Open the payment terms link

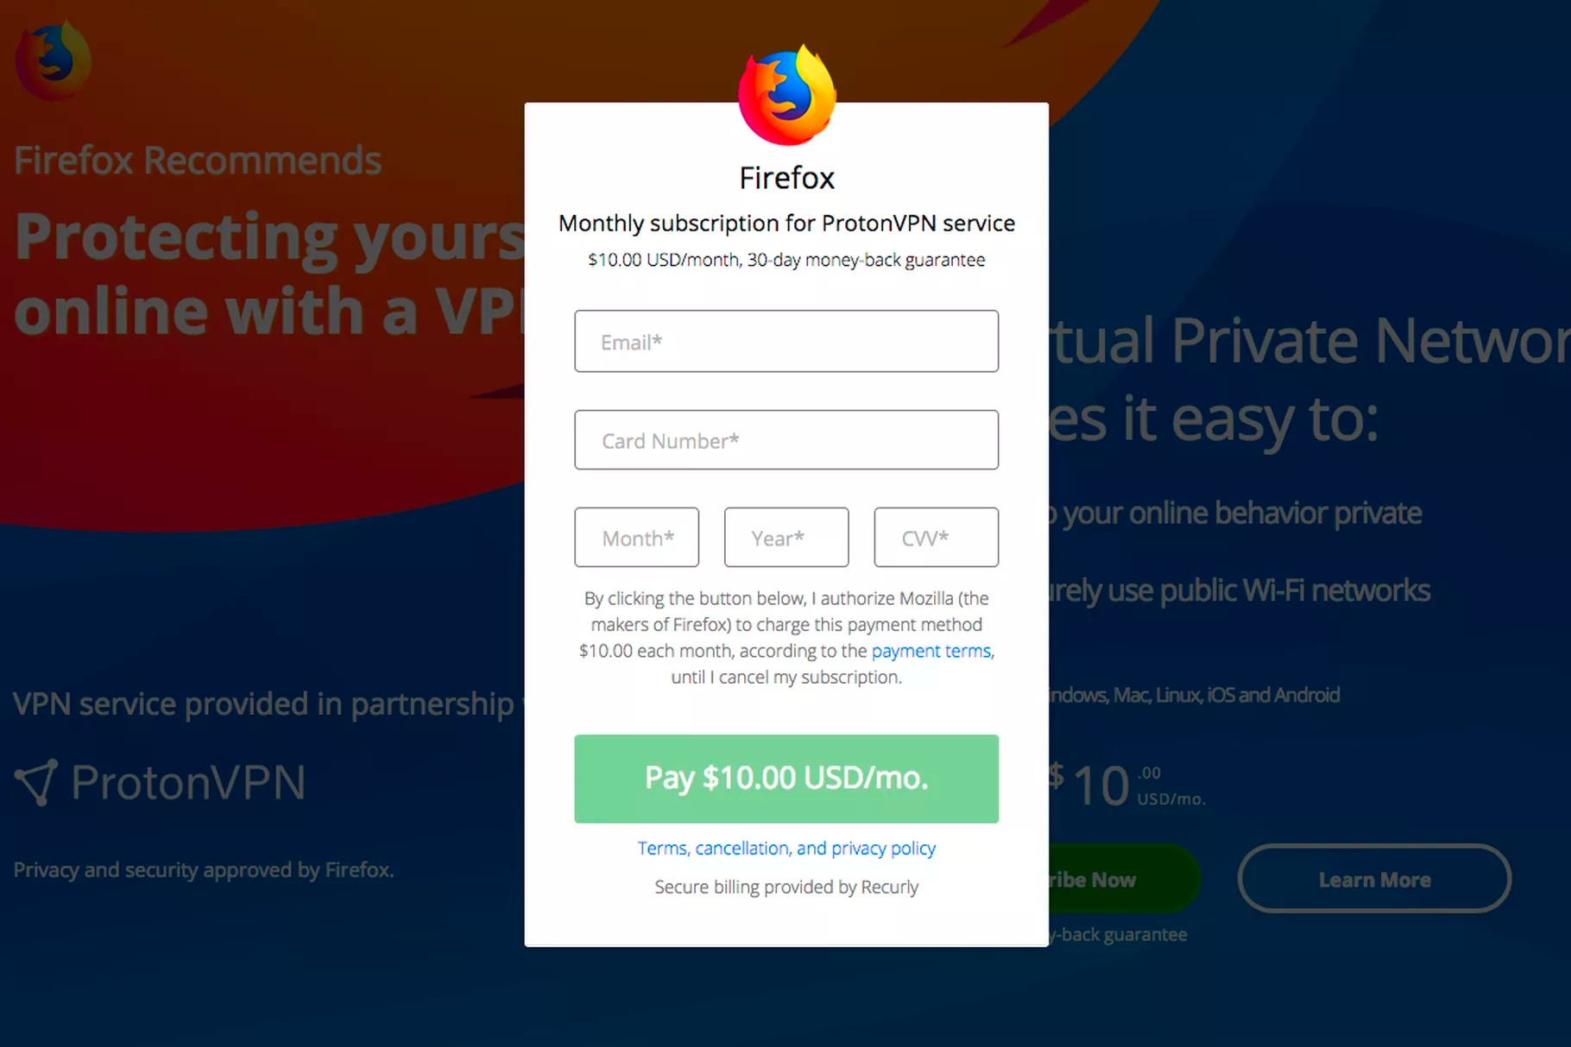tap(931, 651)
